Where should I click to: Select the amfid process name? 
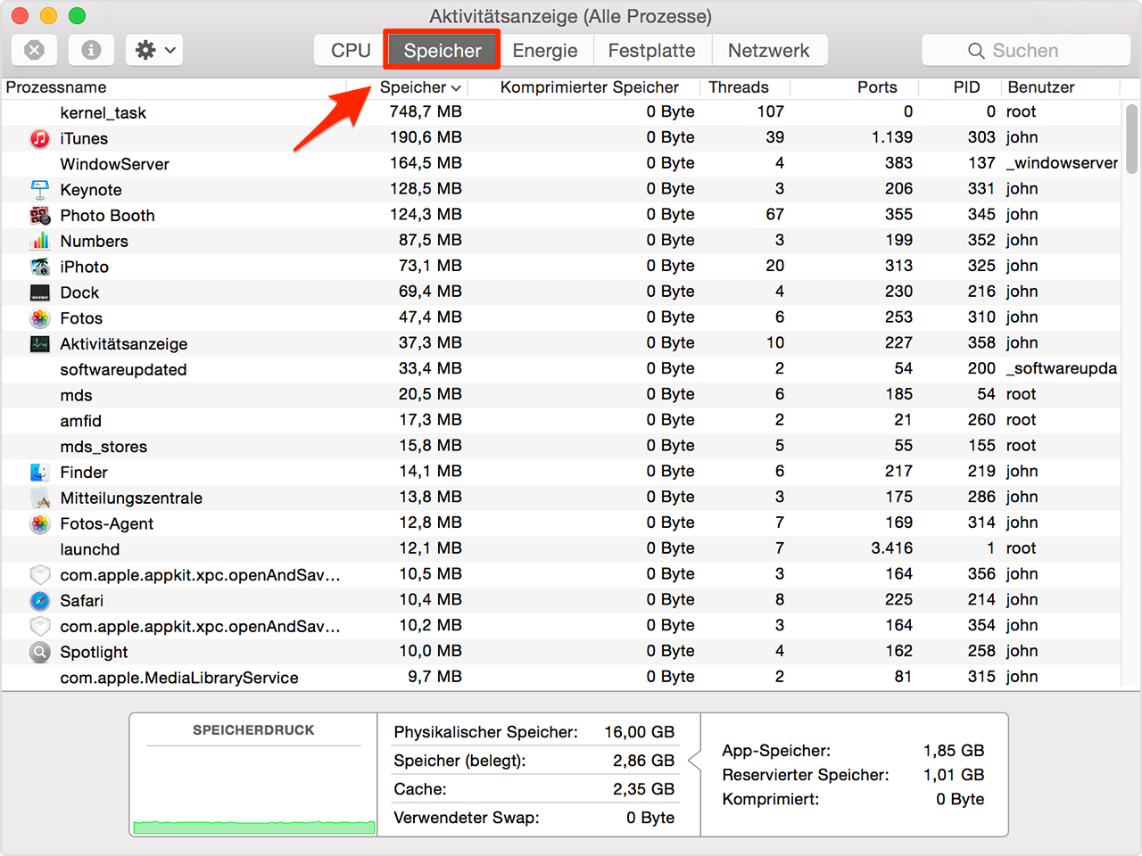(x=80, y=421)
